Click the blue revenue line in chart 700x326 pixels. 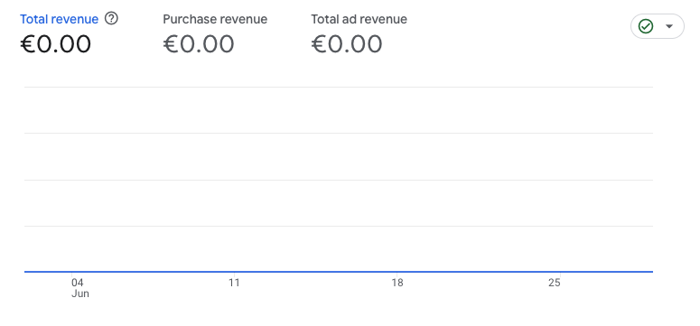[x=339, y=272]
